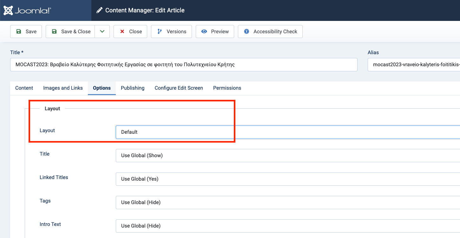
Task: Switch to the Permissions tab
Action: [x=227, y=88]
